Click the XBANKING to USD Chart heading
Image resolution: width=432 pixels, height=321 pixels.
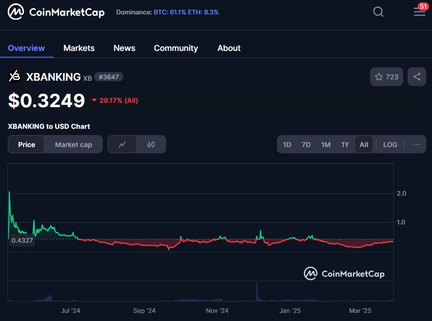click(x=49, y=126)
